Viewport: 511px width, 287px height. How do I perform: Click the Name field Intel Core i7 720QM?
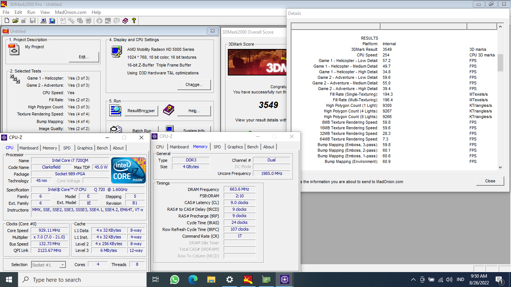pos(70,161)
